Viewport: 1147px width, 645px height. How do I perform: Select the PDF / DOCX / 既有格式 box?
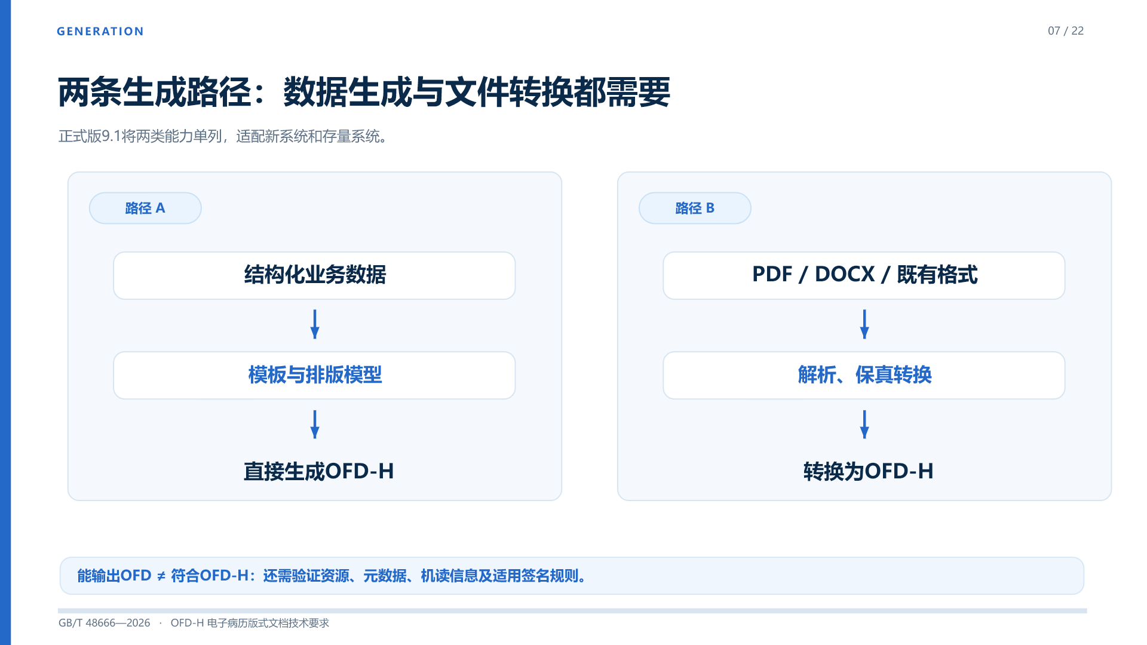click(x=864, y=275)
